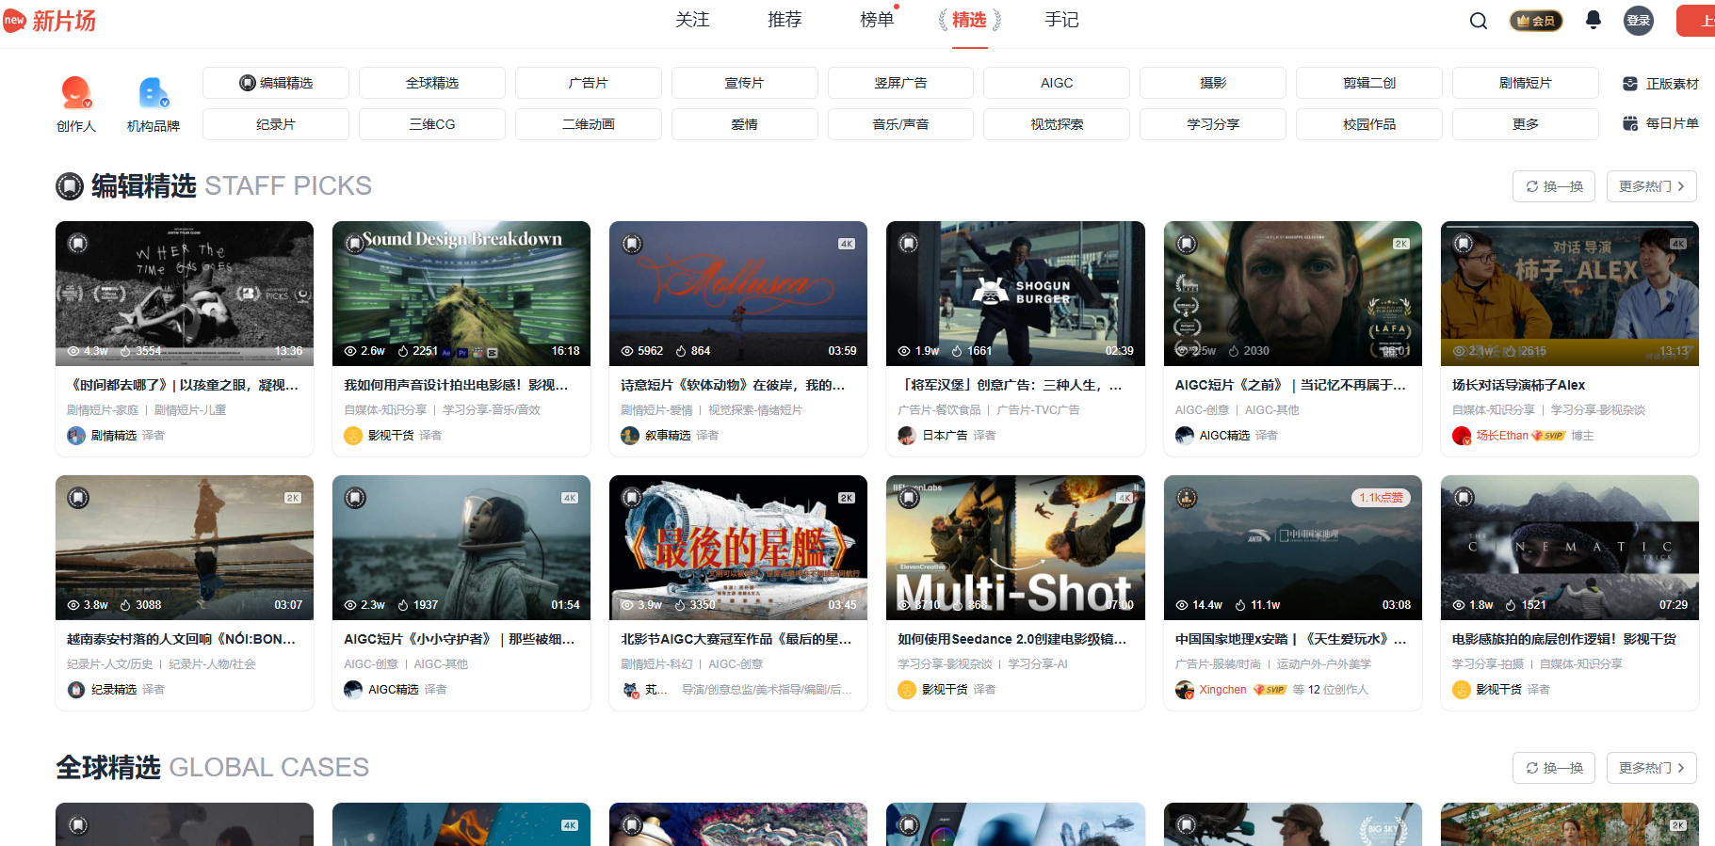The image size is (1715, 846).
Task: Open the 影视干货 author link under Sound Design video
Action: (390, 436)
